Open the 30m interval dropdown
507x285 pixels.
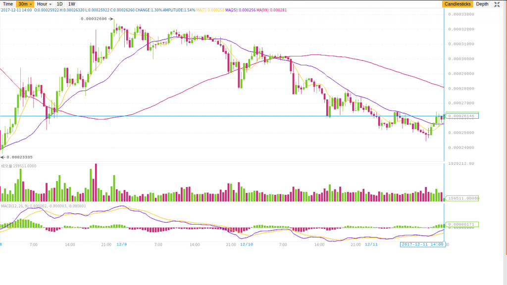pos(25,4)
